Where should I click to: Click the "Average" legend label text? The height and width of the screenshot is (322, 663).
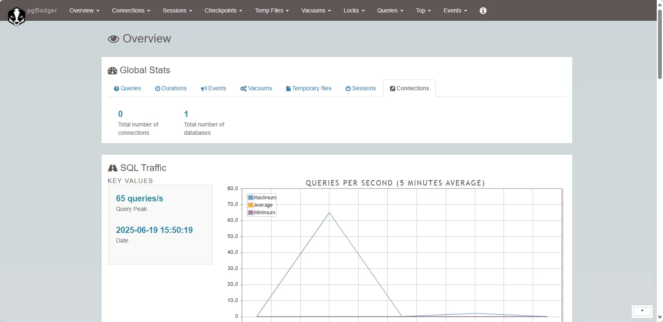(263, 205)
